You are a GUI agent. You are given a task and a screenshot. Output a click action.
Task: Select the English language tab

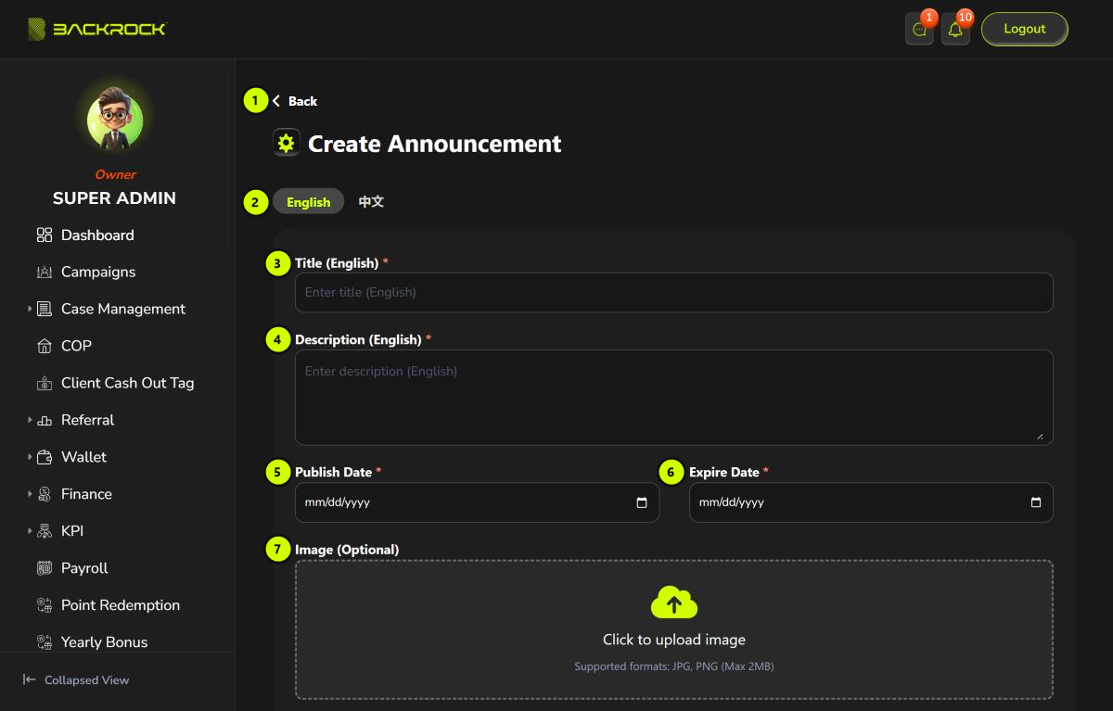point(309,201)
